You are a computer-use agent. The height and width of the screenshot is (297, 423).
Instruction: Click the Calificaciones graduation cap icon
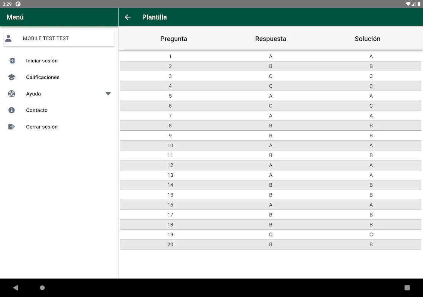(x=12, y=77)
